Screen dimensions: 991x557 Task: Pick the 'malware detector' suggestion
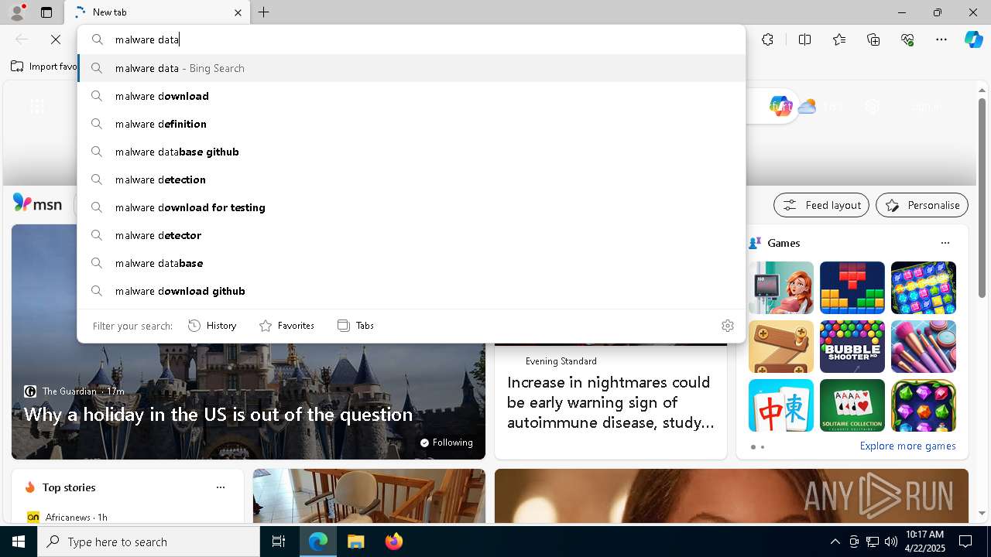pyautogui.click(x=411, y=235)
